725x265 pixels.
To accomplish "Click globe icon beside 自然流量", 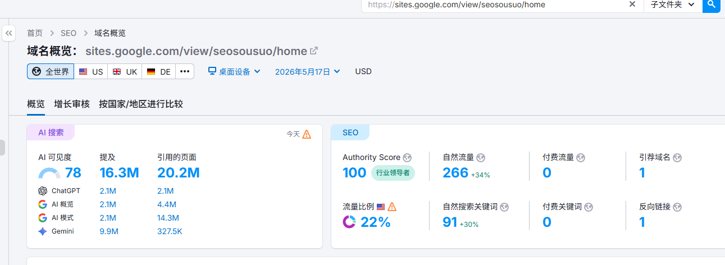I will point(481,158).
